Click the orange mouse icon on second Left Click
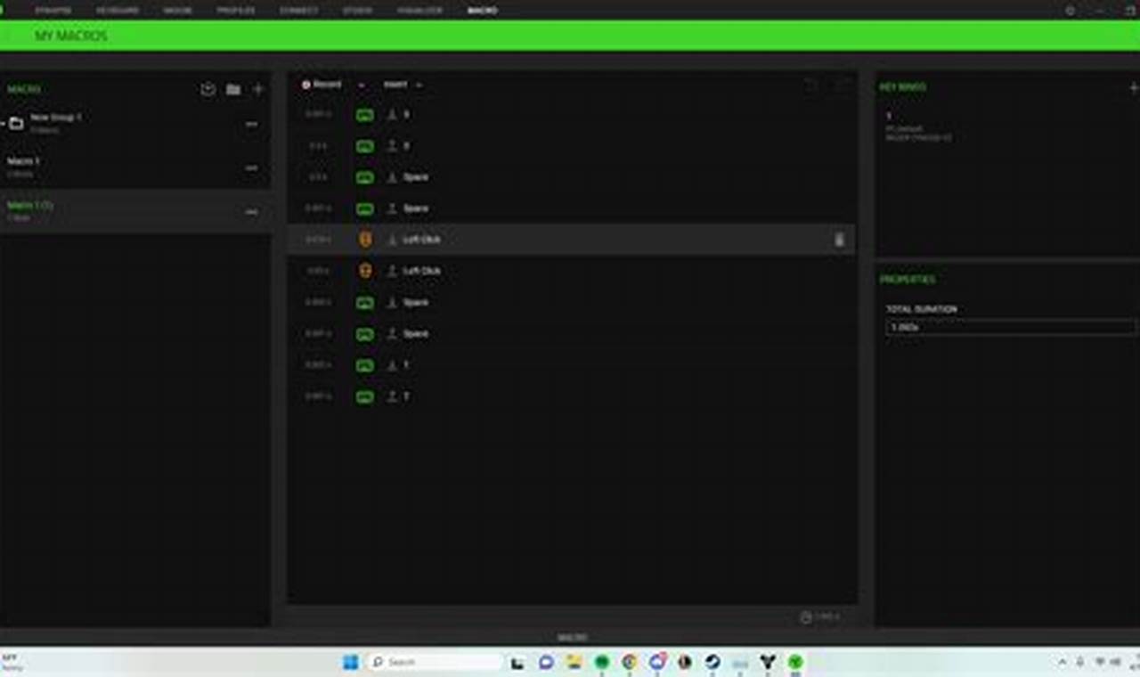 tap(365, 271)
